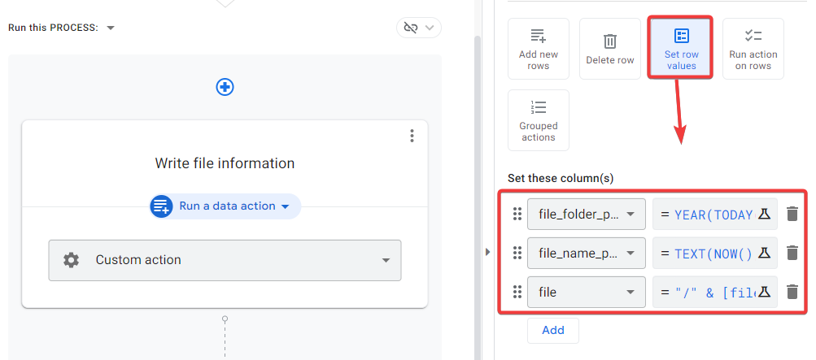Delete the file column row
The image size is (816, 360).
pos(792,292)
